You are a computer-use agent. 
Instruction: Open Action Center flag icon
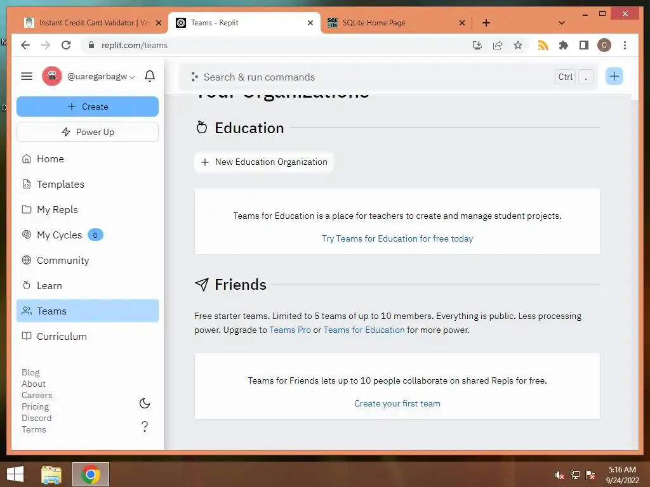click(x=590, y=475)
